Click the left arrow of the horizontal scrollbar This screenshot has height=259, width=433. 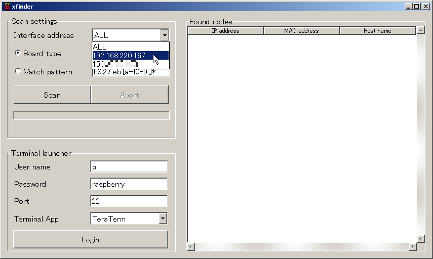191,246
